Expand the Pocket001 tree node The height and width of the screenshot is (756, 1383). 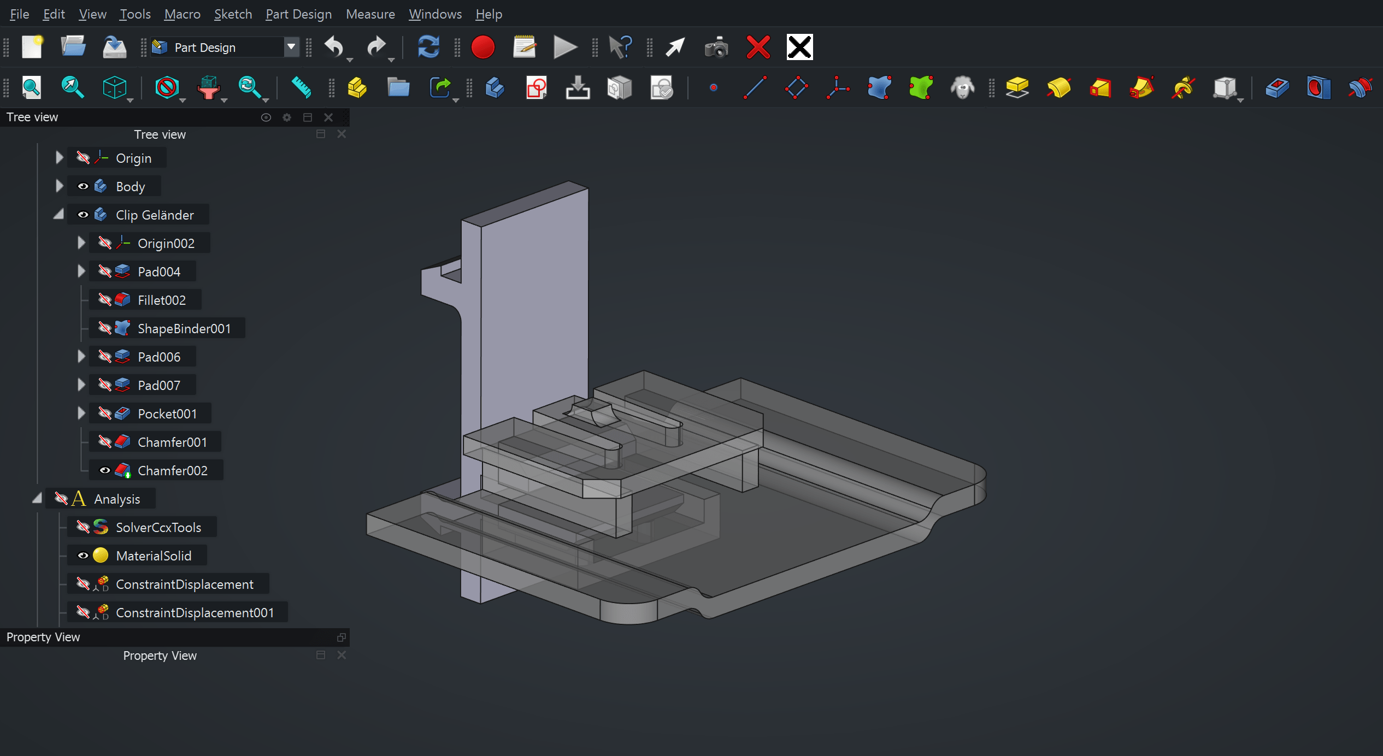pos(81,414)
